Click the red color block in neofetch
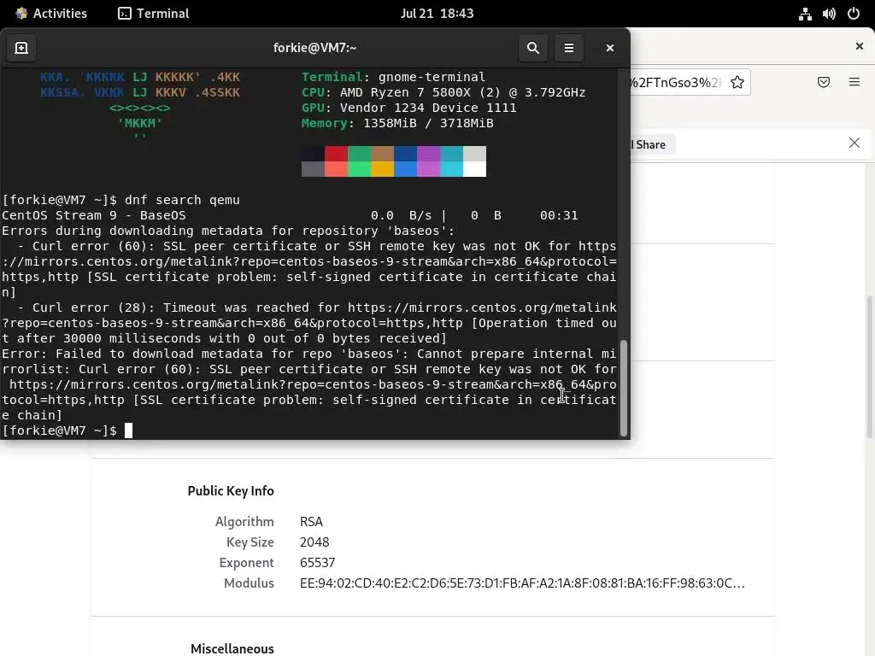This screenshot has height=656, width=875. (x=336, y=154)
